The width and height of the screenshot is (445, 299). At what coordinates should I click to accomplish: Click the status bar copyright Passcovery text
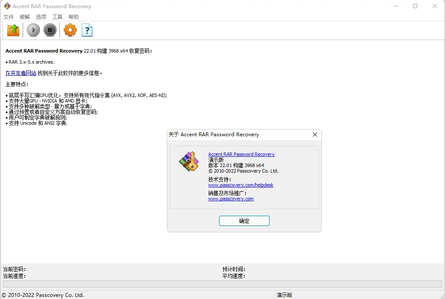[x=43, y=295]
